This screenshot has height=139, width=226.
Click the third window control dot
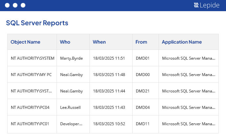click(23, 5)
